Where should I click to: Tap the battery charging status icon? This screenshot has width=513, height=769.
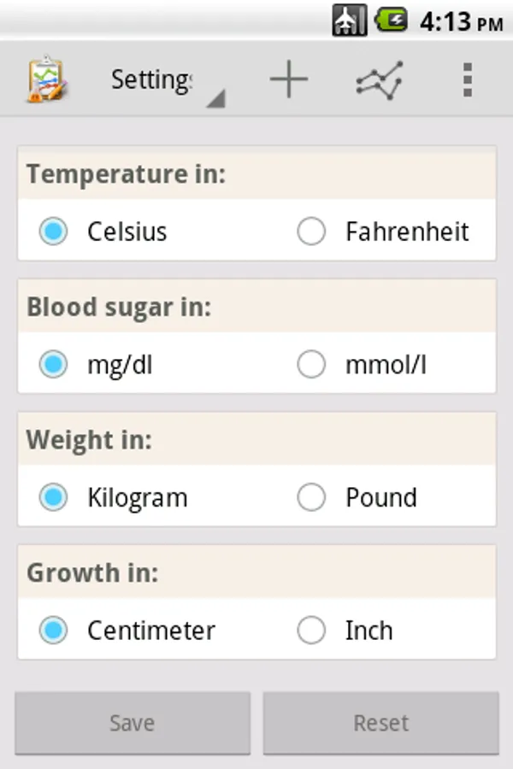click(392, 20)
